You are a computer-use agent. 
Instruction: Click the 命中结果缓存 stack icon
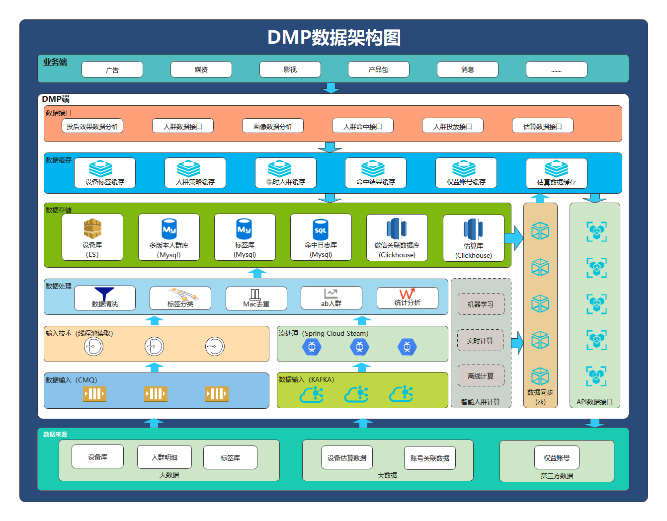[373, 168]
